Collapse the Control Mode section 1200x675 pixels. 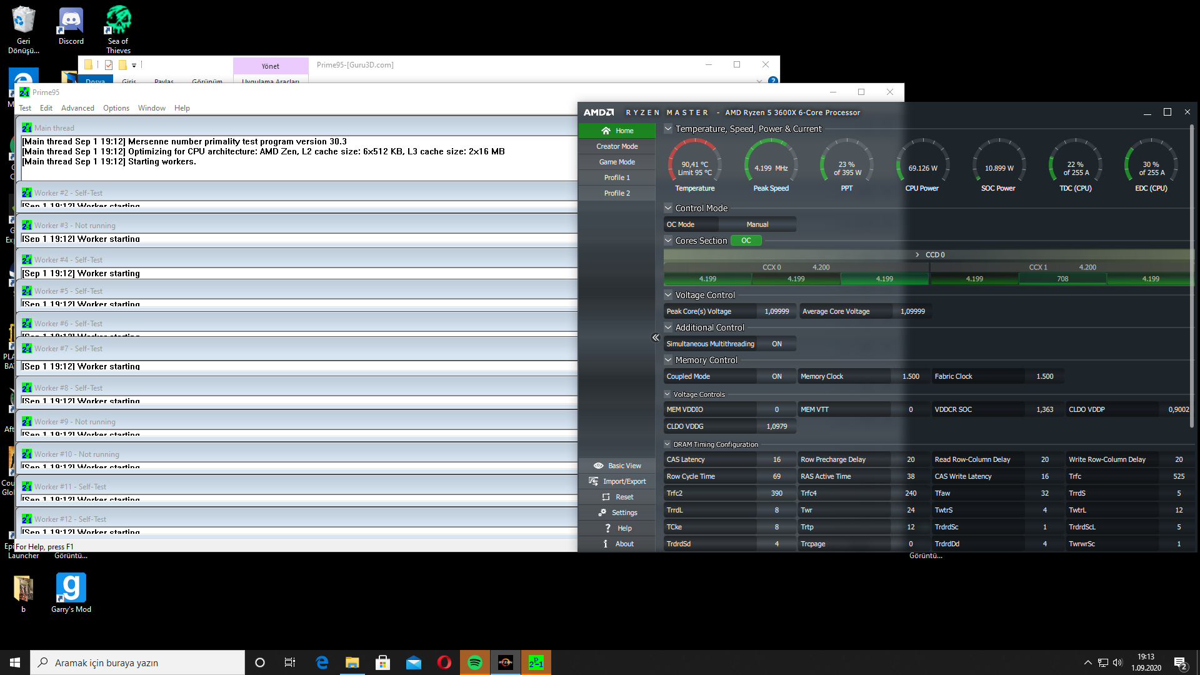coord(668,208)
